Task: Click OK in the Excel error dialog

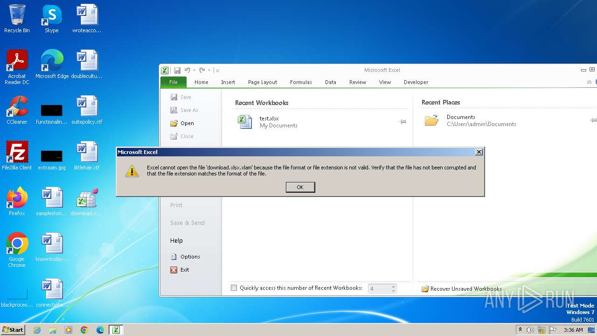Action: point(300,187)
